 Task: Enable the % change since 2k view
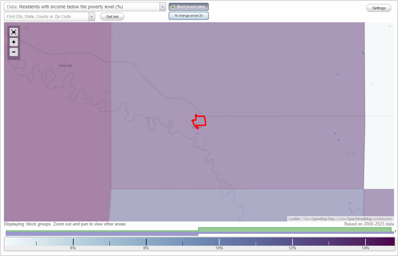coord(188,15)
